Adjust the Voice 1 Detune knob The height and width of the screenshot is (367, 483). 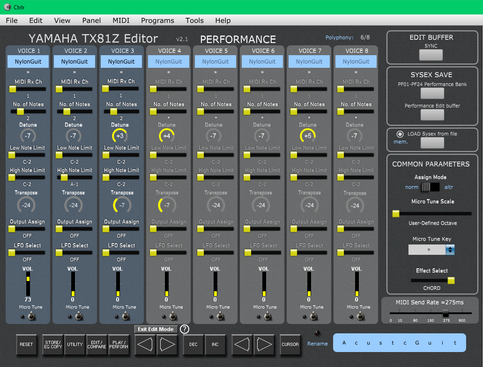coord(28,136)
